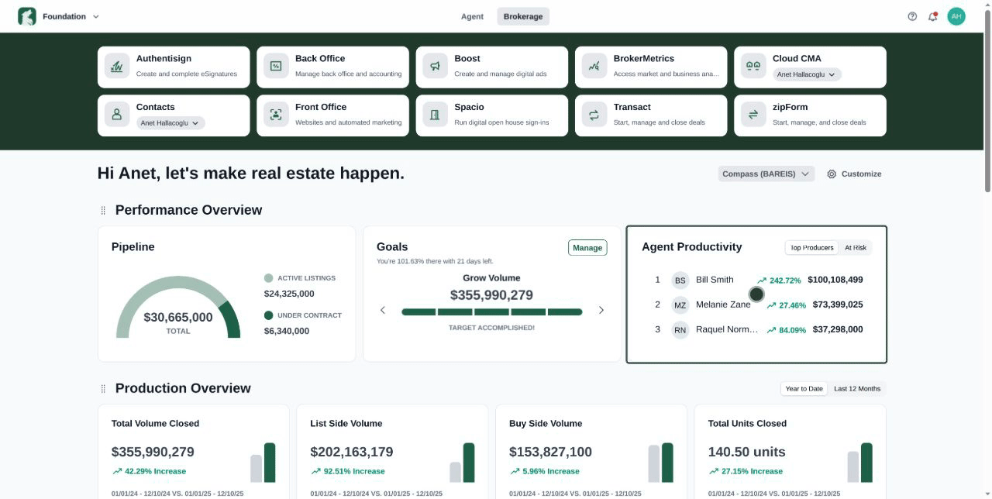992x499 pixels.
Task: Open the Compass (BAREIS) dropdown
Action: (x=766, y=174)
